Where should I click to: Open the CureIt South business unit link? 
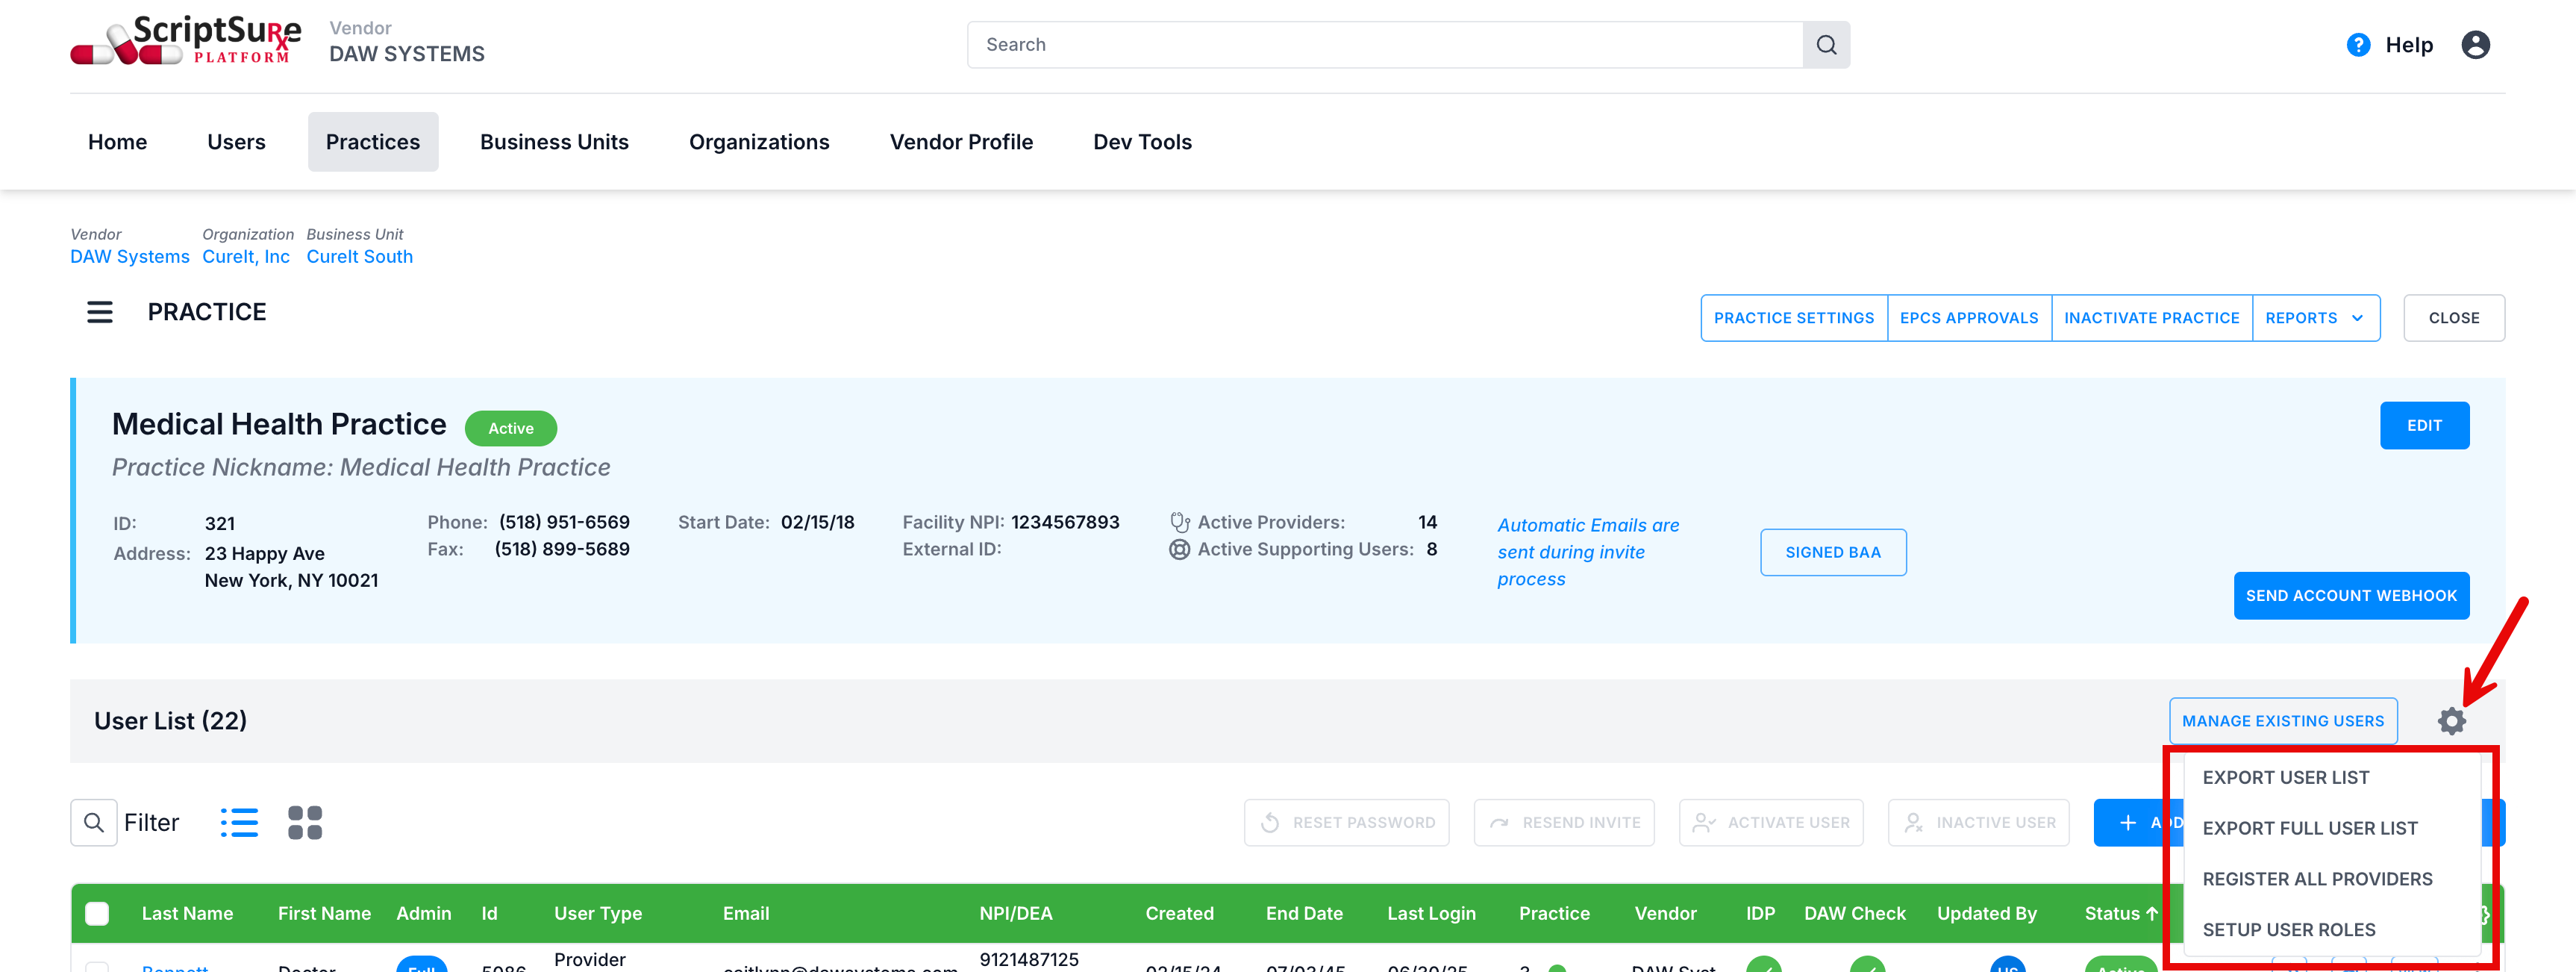pyautogui.click(x=359, y=256)
